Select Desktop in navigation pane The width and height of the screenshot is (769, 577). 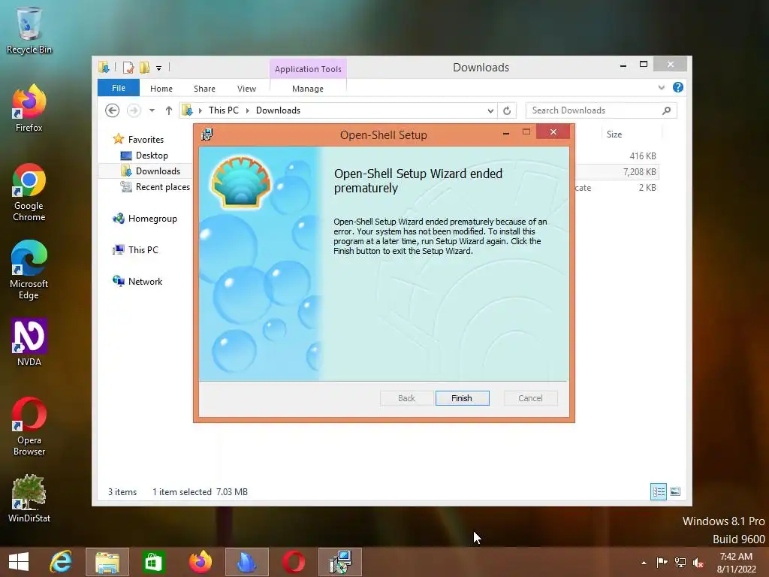[152, 156]
